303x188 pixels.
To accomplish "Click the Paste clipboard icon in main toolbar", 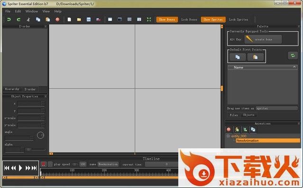I will pos(48,19).
